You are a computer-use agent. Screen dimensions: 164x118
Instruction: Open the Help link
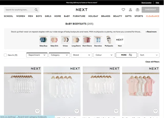pyautogui.click(x=157, y=3)
